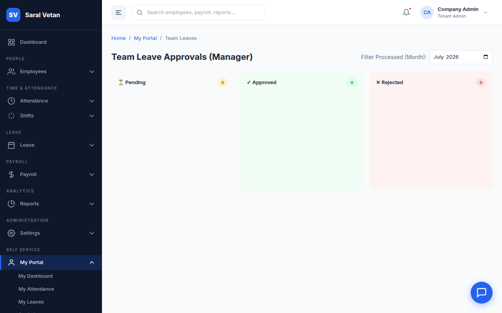The height and width of the screenshot is (313, 502).
Task: Click the Saral Vetan brand name
Action: pos(42,15)
